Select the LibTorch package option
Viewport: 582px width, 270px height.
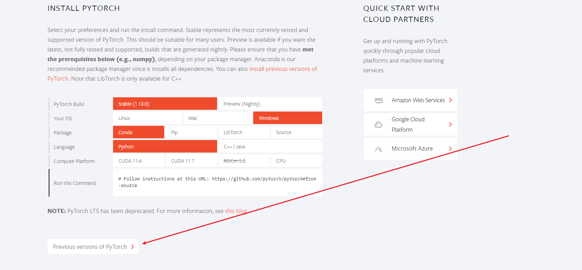tap(244, 132)
